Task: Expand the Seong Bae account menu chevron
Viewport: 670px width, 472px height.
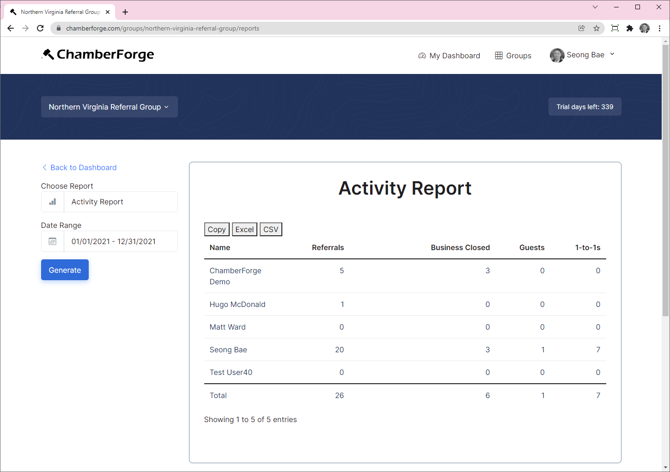Action: pyautogui.click(x=612, y=54)
